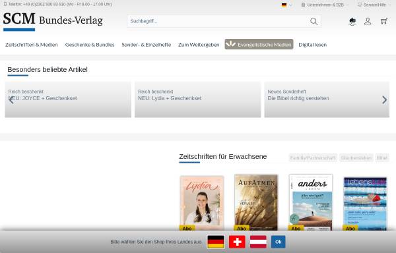Select the Swiss flag shop
Screen dimensions: 396x253
237,242
